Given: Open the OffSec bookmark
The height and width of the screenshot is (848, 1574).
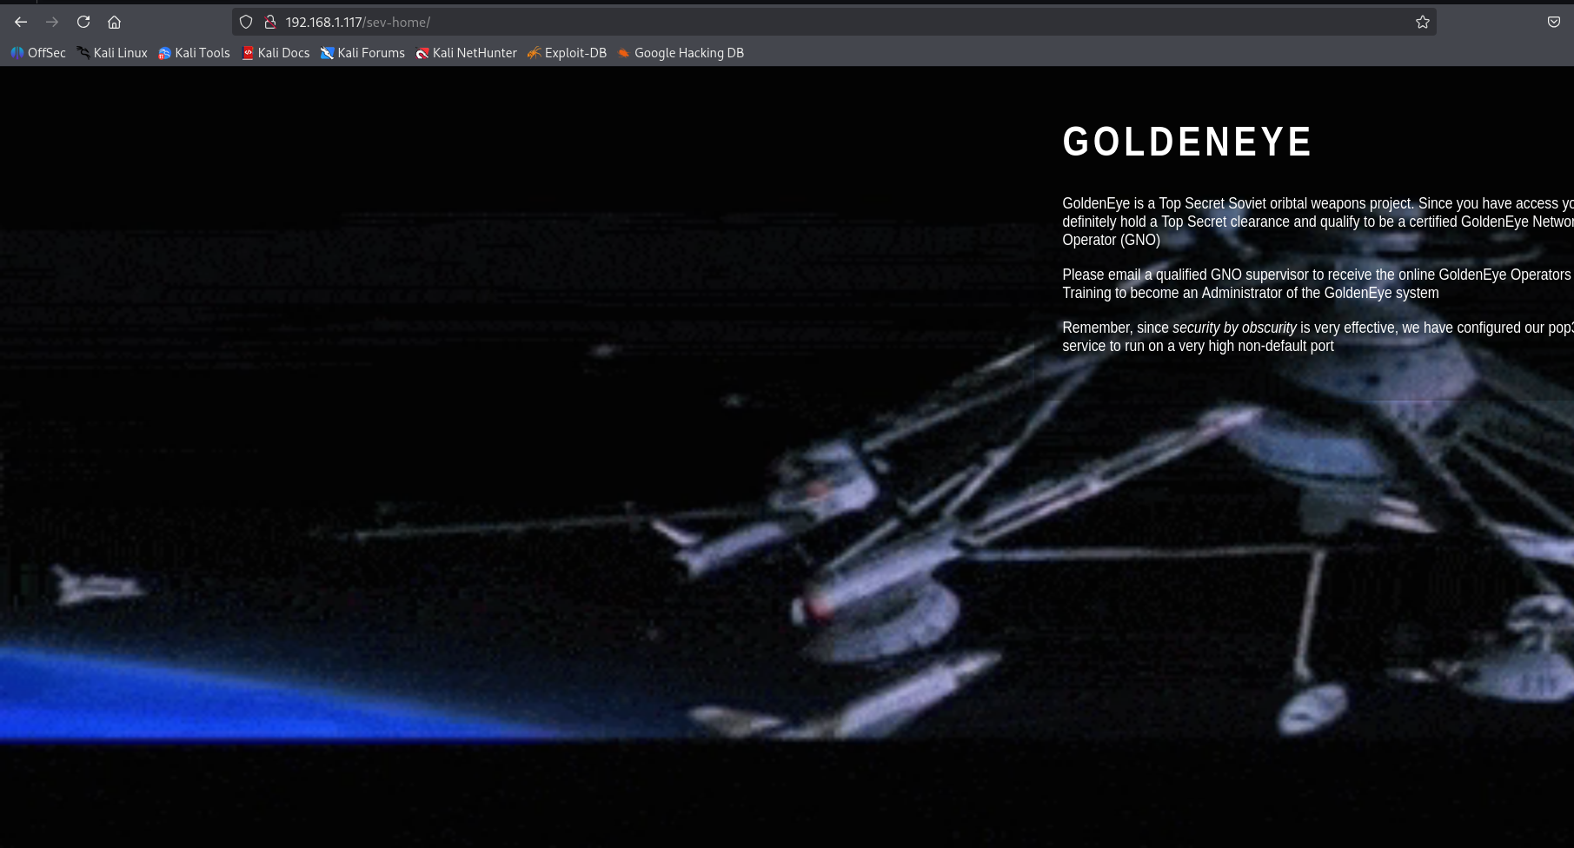Looking at the screenshot, I should point(38,53).
